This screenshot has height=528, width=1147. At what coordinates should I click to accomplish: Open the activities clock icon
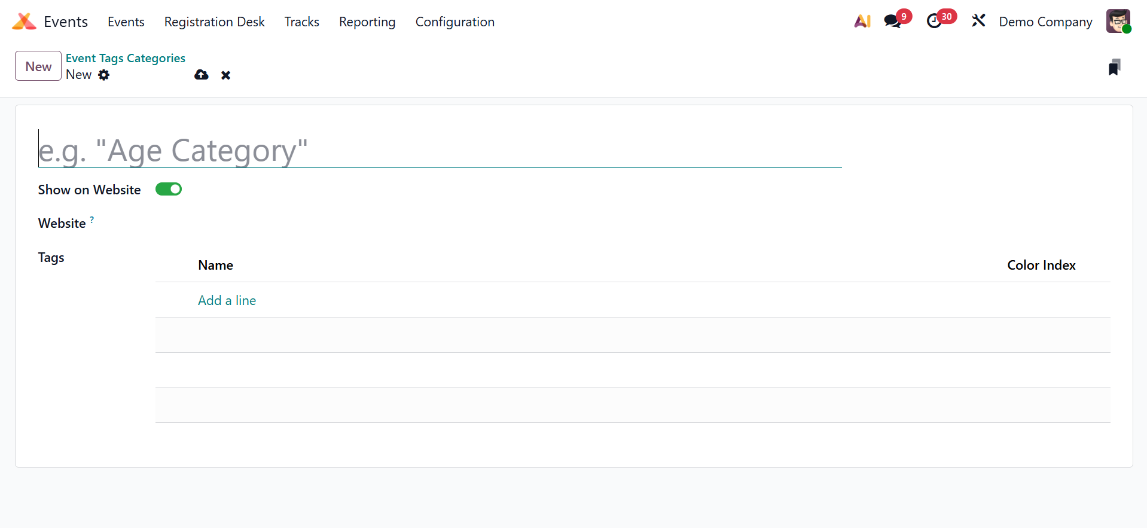point(934,22)
